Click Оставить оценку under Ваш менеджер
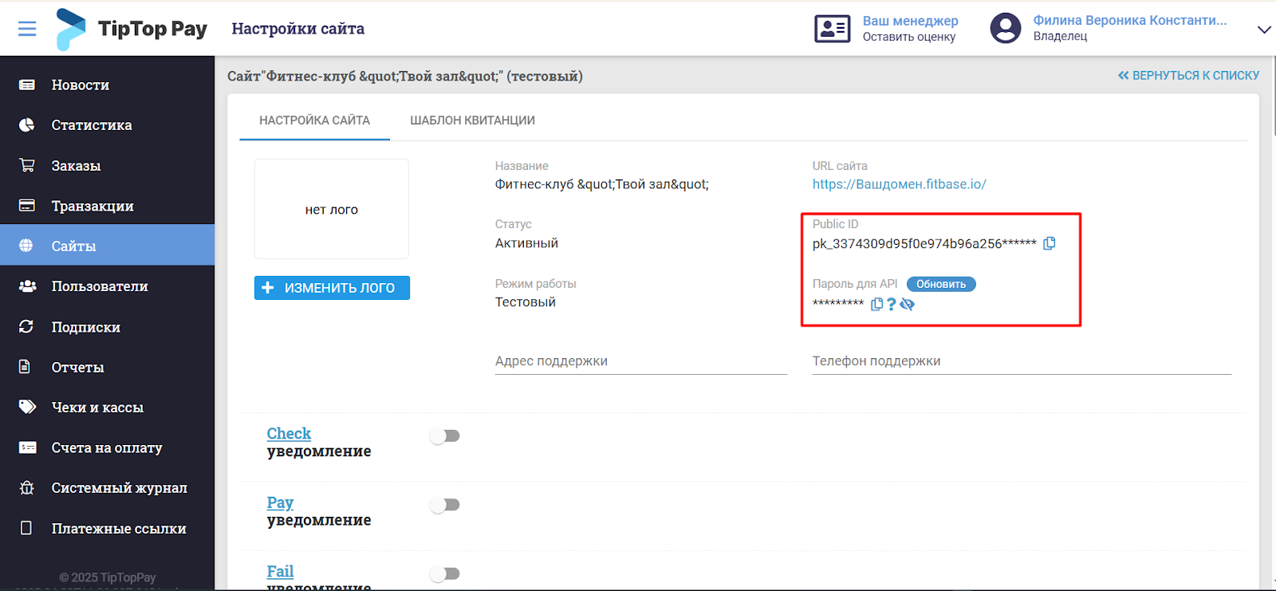This screenshot has width=1276, height=591. click(909, 37)
